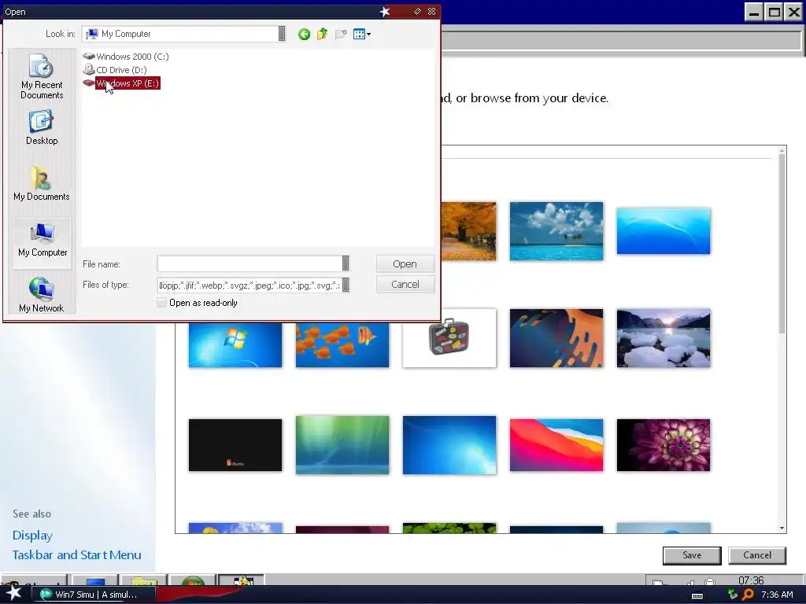This screenshot has width=806, height=604.
Task: Click Save in the personalization window
Action: 692,555
